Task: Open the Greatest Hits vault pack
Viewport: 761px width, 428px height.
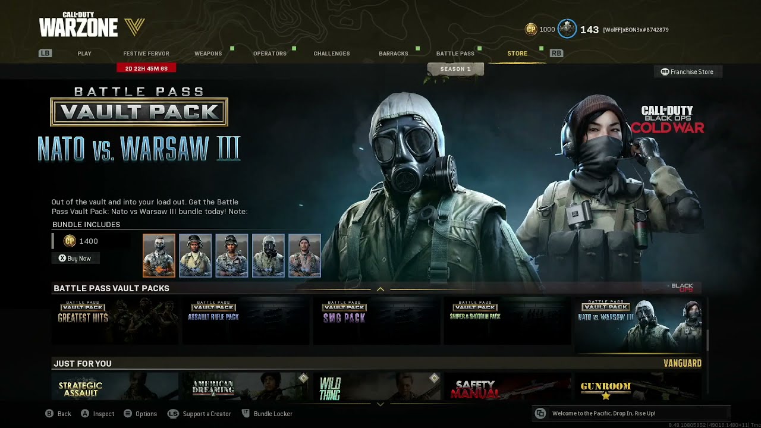Action: point(115,321)
